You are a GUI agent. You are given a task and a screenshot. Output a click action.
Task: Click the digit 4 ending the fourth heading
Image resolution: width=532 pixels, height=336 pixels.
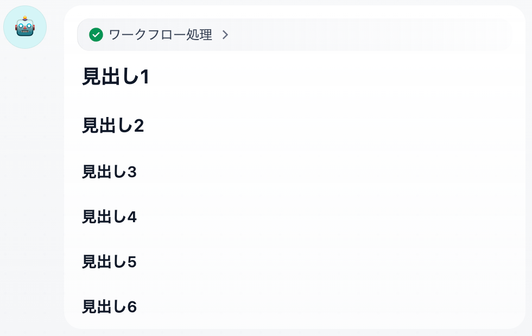[132, 217]
